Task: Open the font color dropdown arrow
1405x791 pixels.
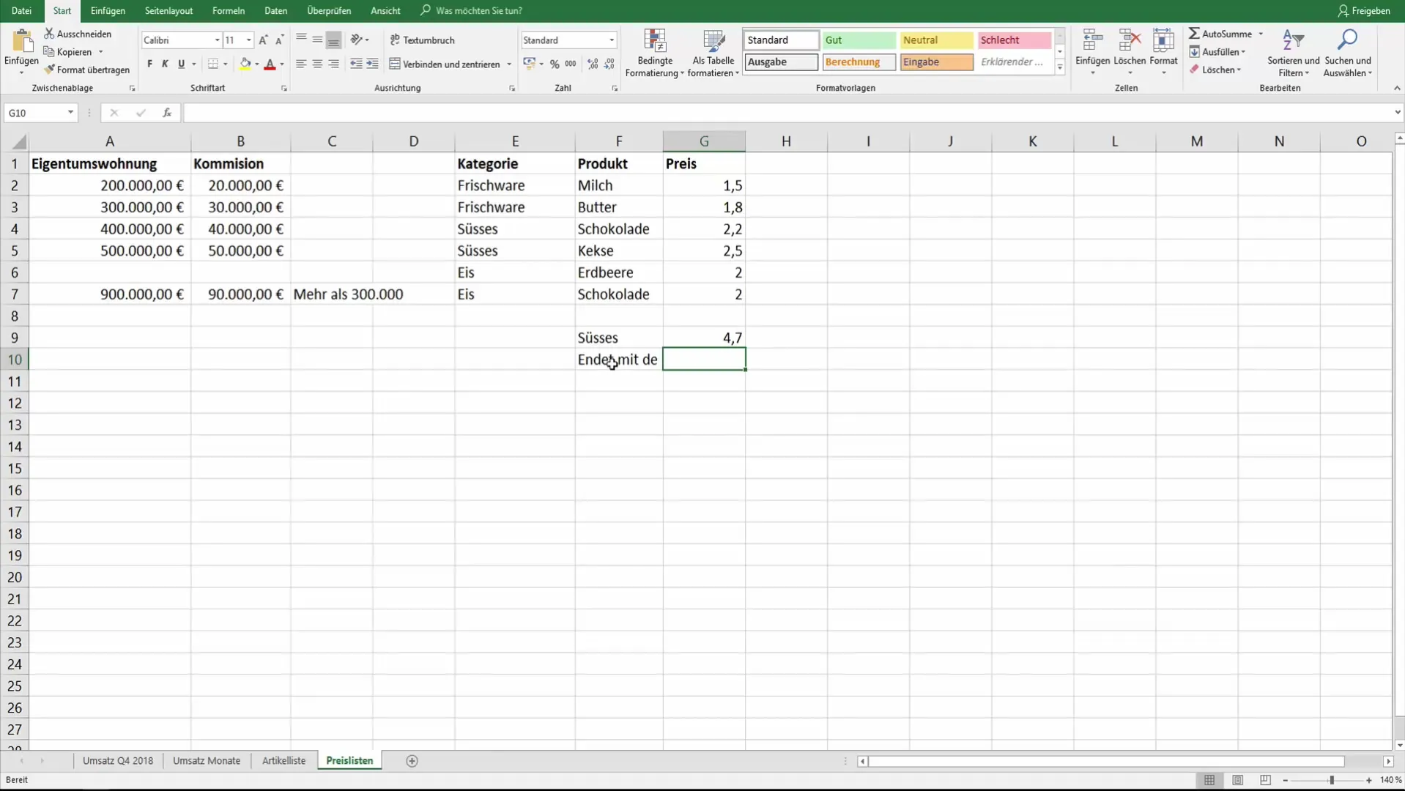Action: (282, 64)
